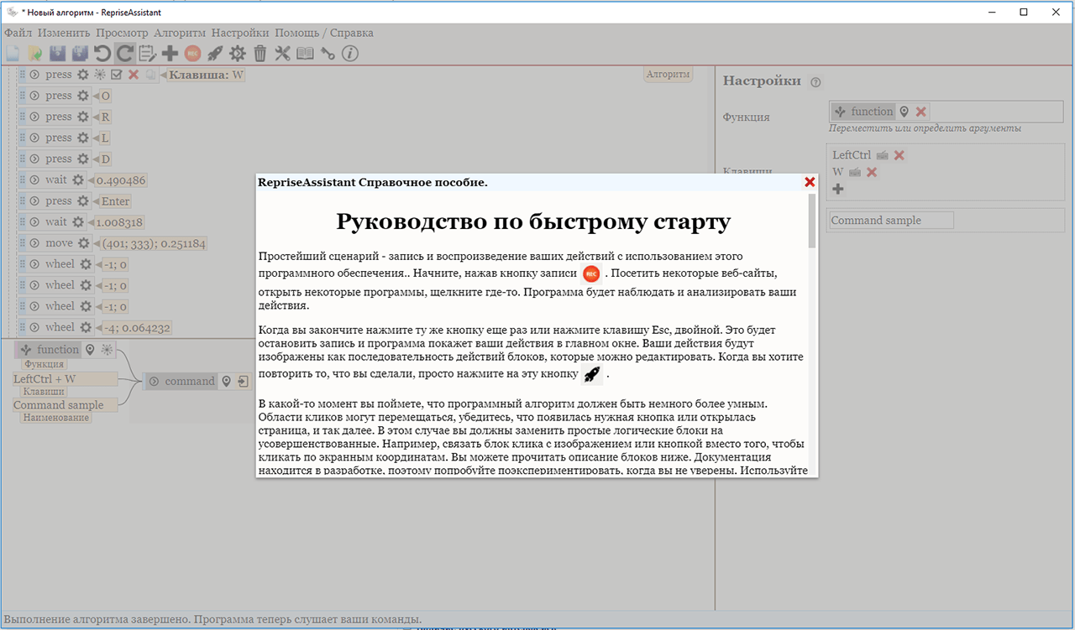Viewport: 1075px width, 630px height.
Task: Toggle the checkbox on the press W block
Action: (117, 75)
